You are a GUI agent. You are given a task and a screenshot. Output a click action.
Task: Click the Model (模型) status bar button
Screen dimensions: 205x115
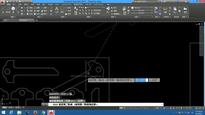(121, 108)
